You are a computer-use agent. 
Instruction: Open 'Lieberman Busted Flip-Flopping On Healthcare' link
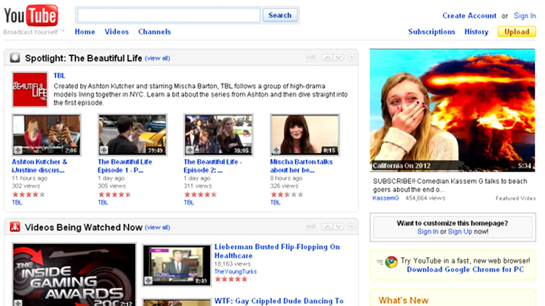277,251
